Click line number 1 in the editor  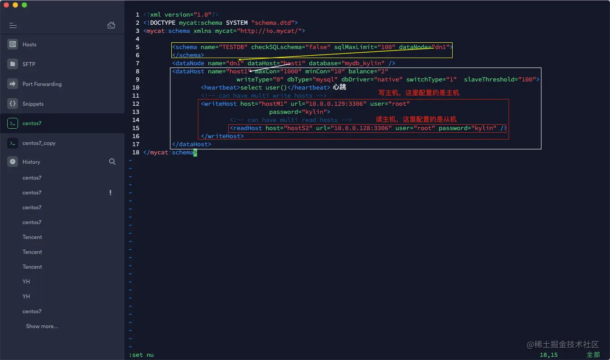(x=138, y=15)
